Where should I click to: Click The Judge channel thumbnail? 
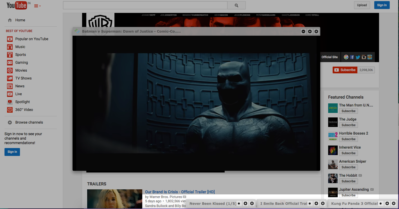pyautogui.click(x=333, y=122)
